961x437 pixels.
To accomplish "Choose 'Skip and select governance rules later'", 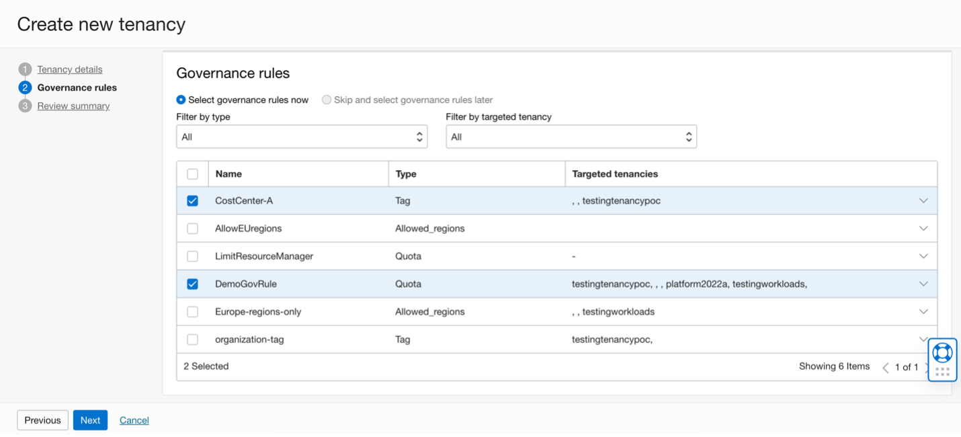I will [327, 100].
